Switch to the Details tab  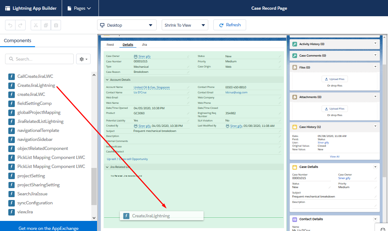[128, 45]
